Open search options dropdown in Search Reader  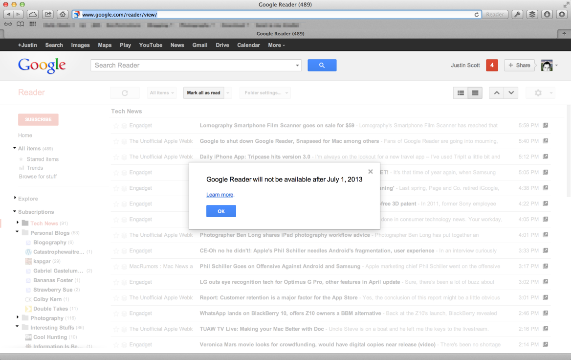click(x=297, y=66)
